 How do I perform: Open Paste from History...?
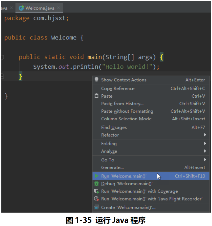point(151,103)
